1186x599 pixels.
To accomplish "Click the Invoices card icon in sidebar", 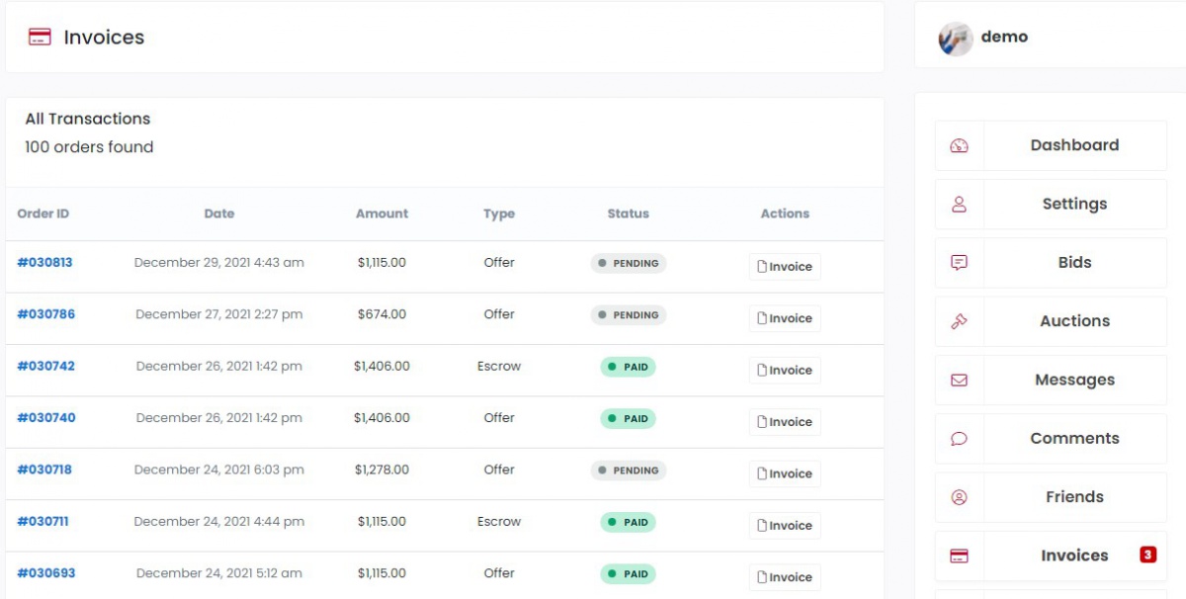I will click(x=959, y=556).
